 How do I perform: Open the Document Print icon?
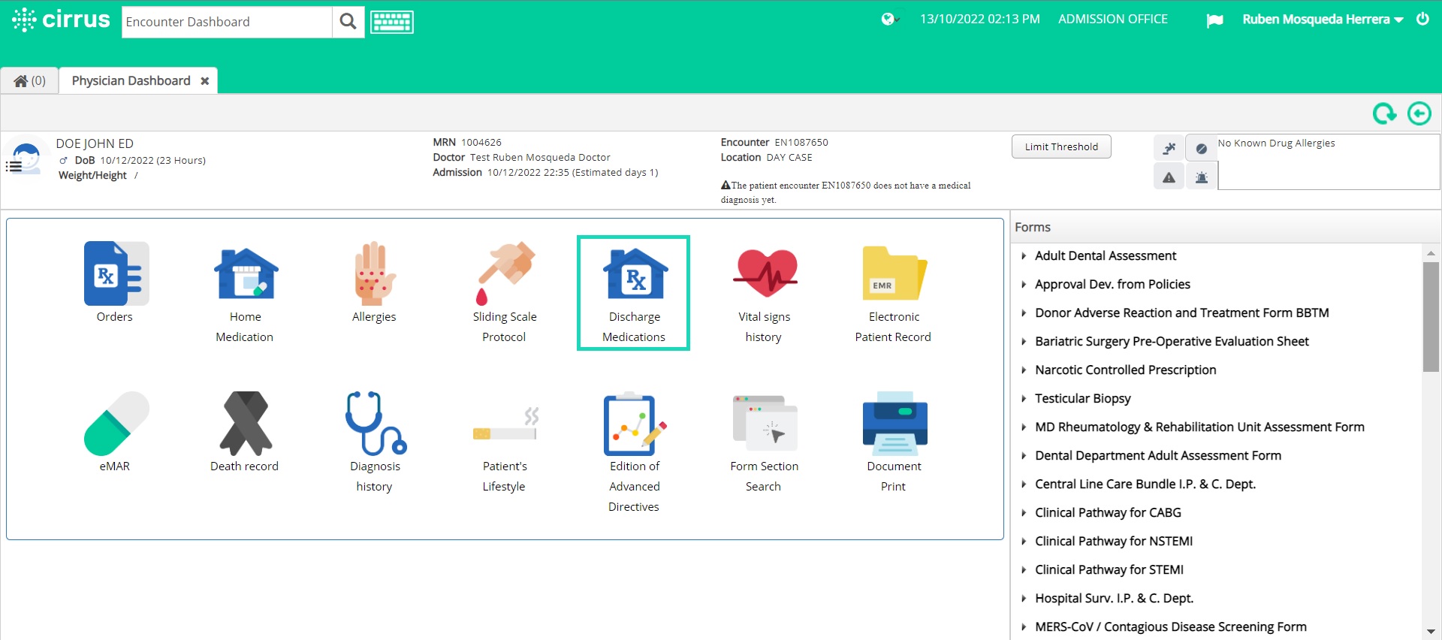[x=894, y=424]
